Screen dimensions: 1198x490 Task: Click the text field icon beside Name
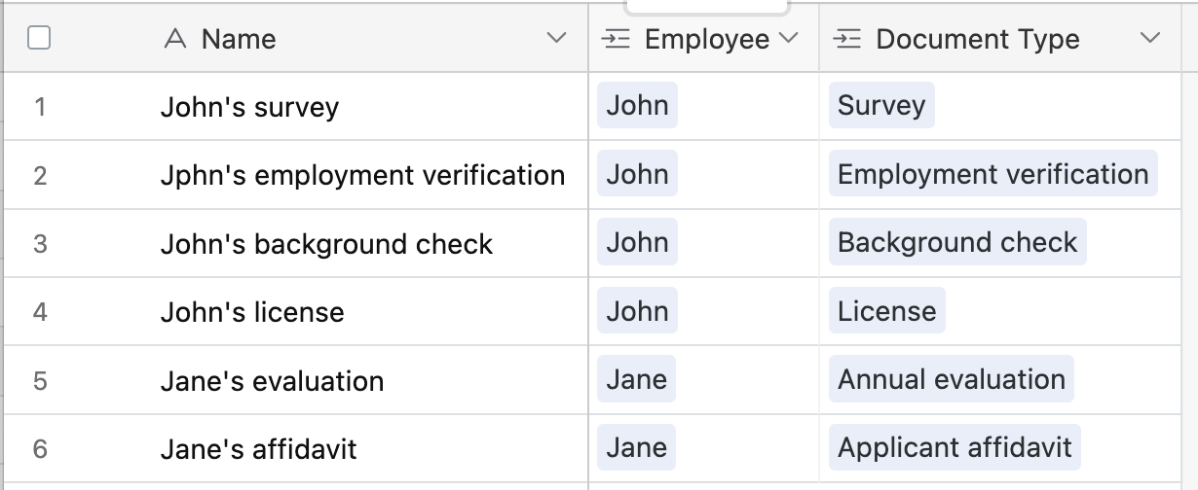coord(175,39)
